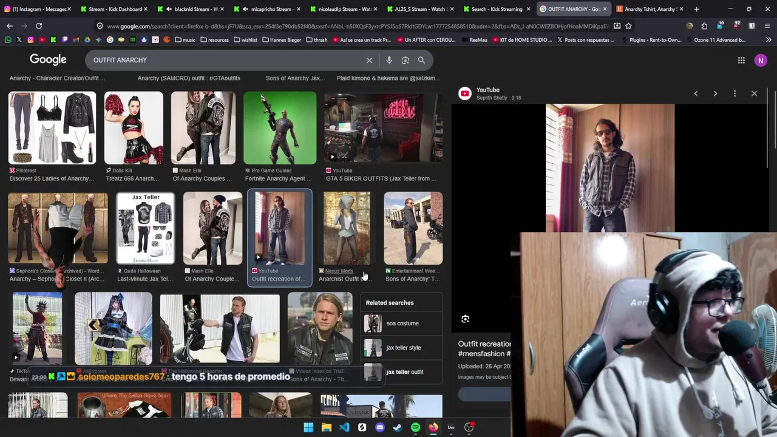Image resolution: width=777 pixels, height=437 pixels.
Task: Open the Hannes Bieger bookmarks folder
Action: point(282,40)
